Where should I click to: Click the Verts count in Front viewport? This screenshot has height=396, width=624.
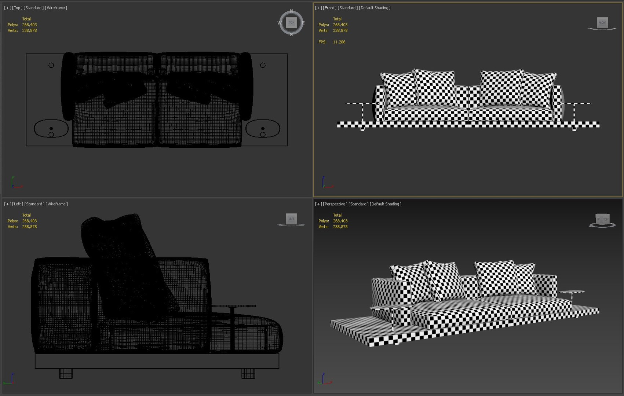[x=340, y=31]
